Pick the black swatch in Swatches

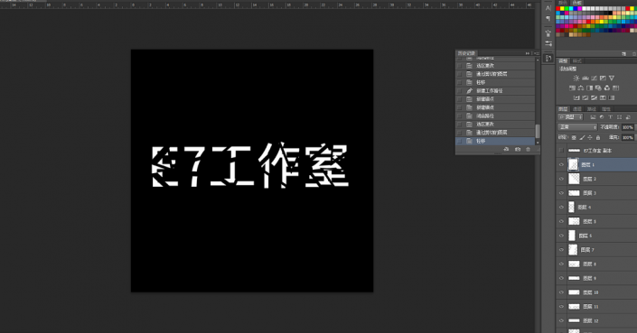[611, 13]
